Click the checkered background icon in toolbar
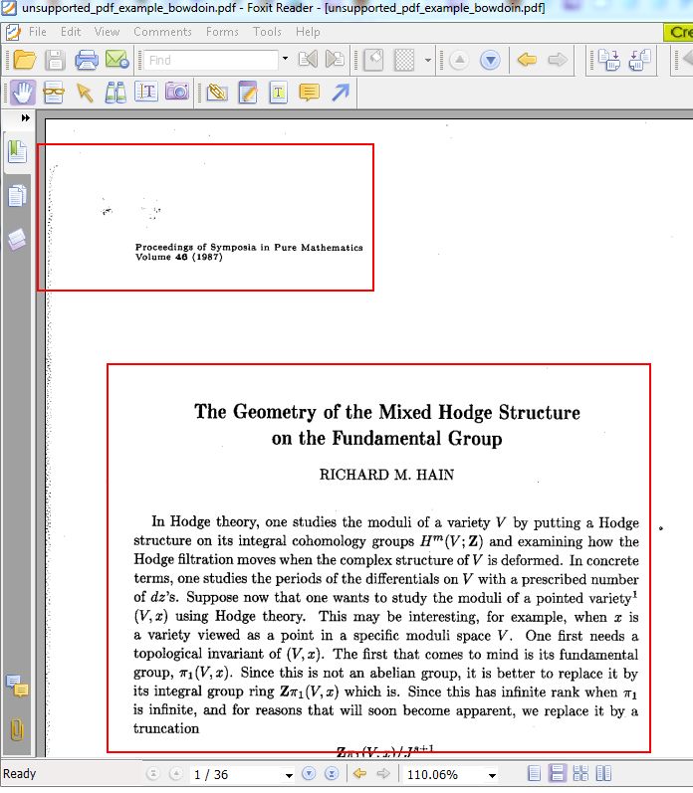This screenshot has width=693, height=793. tap(404, 60)
